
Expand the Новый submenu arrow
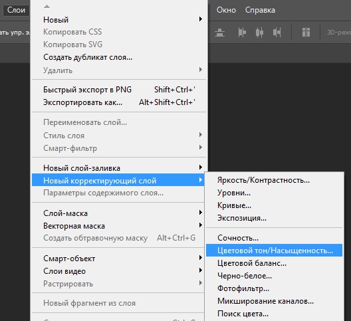[201, 19]
